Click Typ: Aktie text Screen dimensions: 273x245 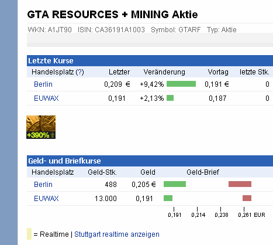click(x=222, y=30)
